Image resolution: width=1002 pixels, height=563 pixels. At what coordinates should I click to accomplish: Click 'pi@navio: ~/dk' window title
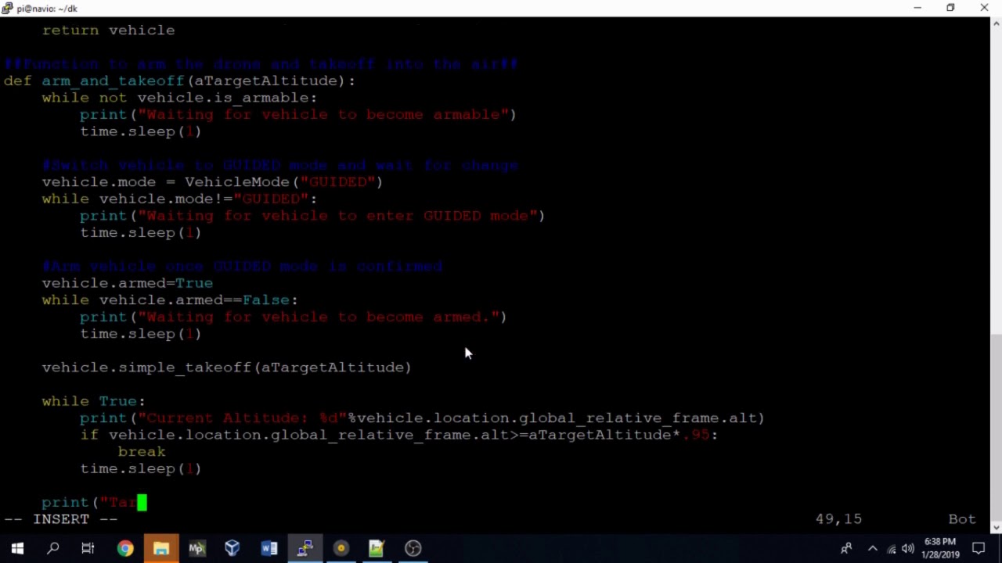point(47,9)
